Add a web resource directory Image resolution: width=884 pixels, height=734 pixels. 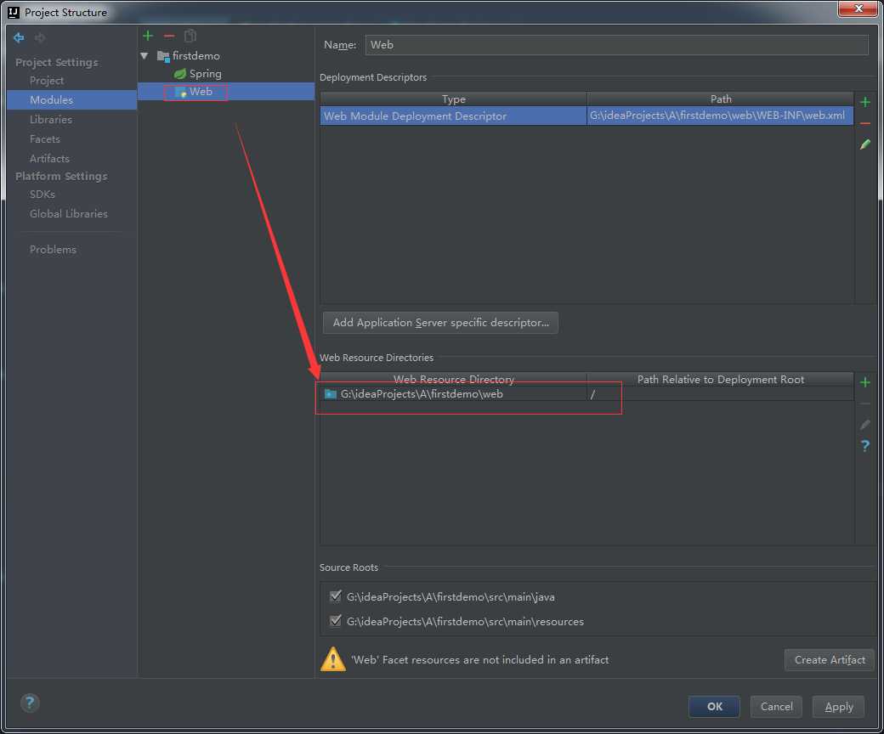pos(865,383)
